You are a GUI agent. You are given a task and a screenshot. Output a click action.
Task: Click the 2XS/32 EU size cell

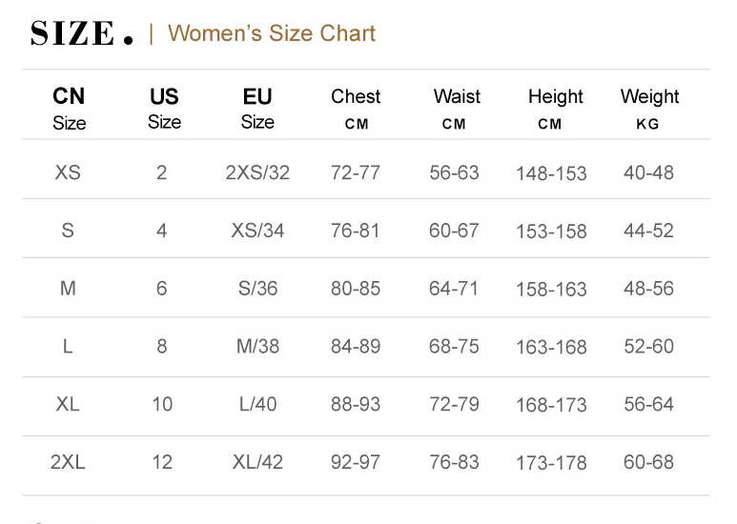pos(257,172)
